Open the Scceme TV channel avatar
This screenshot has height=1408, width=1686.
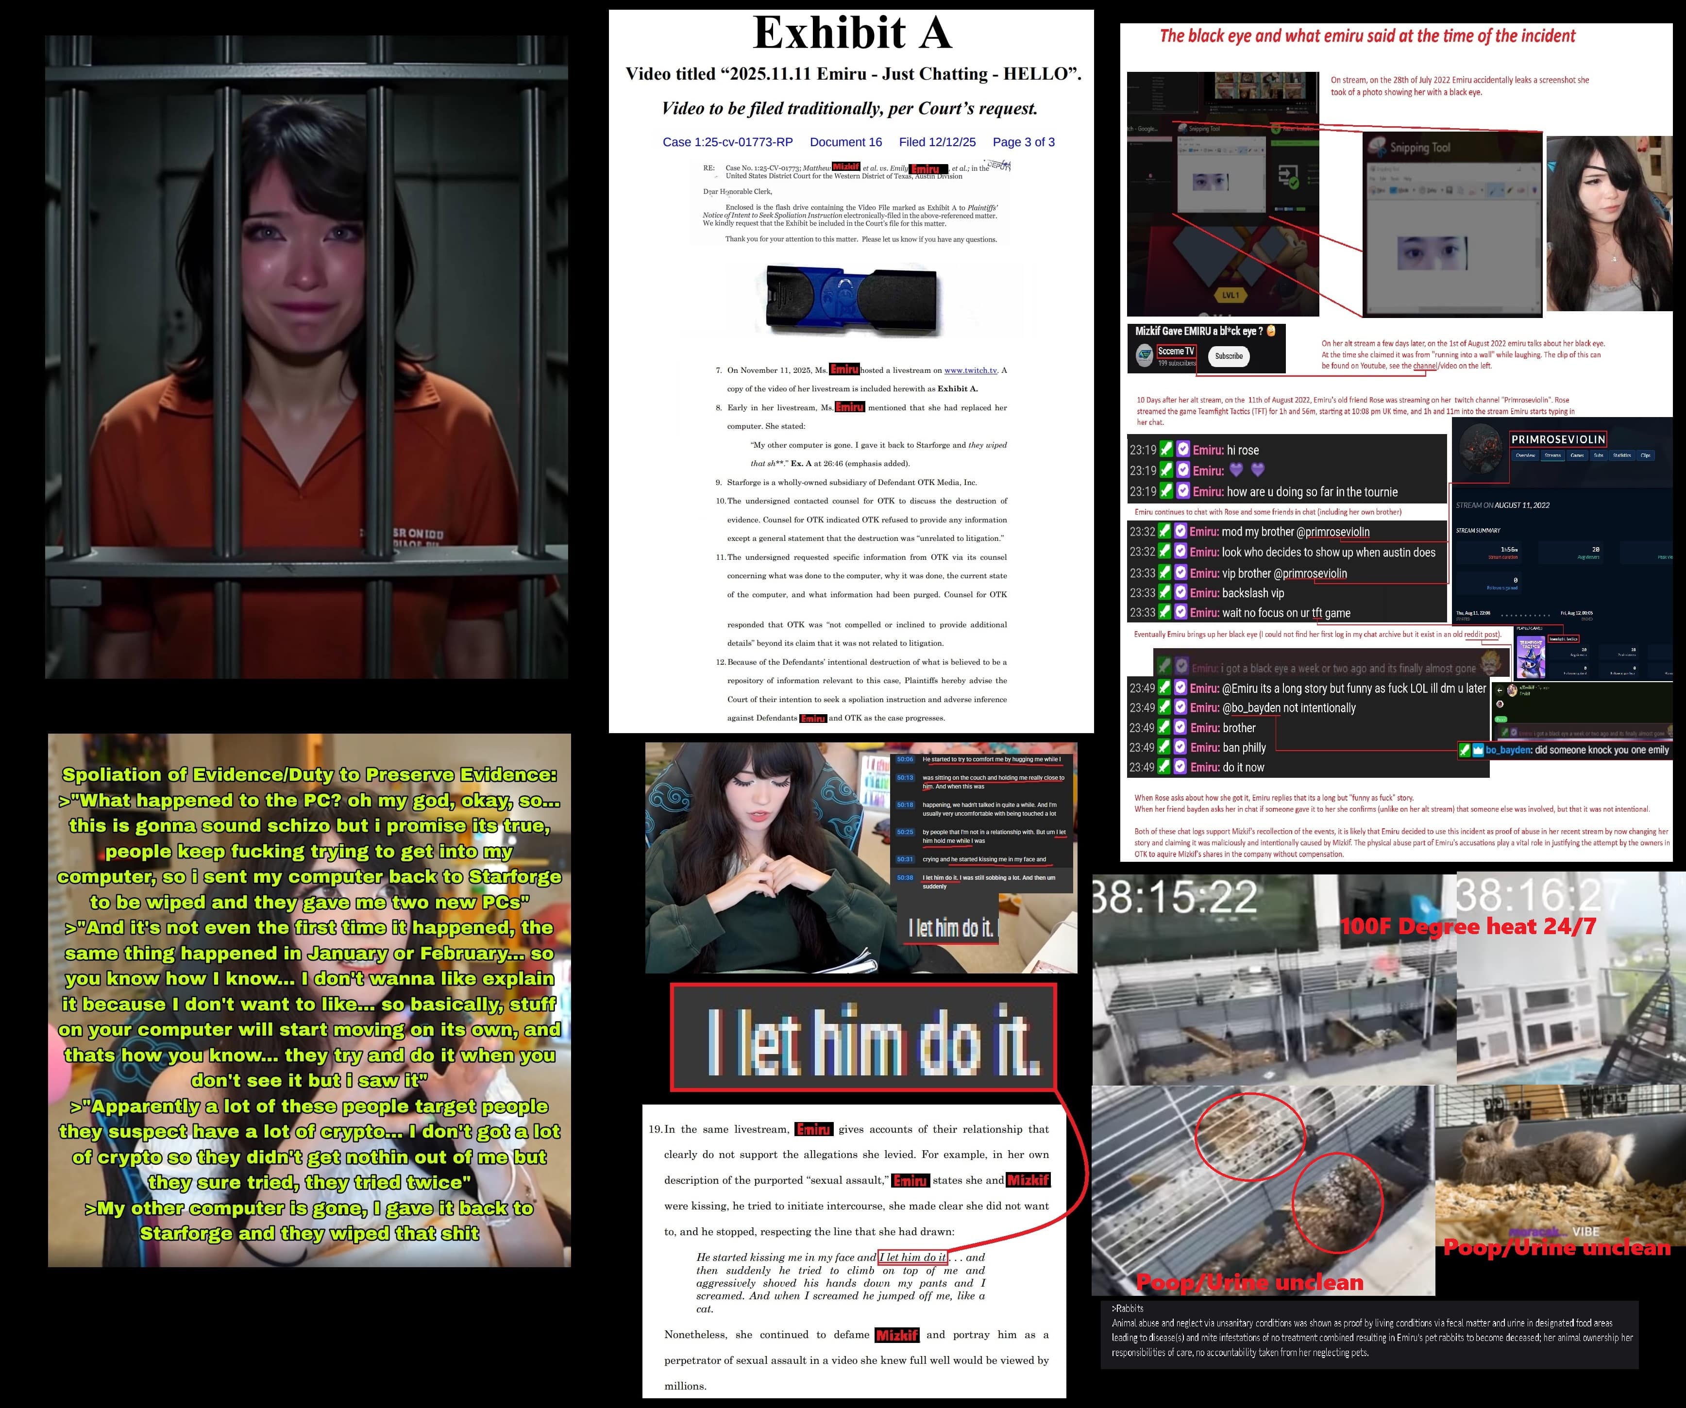(x=1145, y=355)
